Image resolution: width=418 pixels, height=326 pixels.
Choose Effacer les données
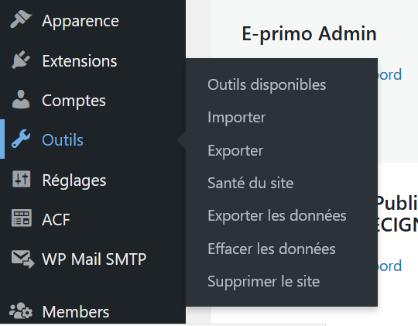click(272, 249)
